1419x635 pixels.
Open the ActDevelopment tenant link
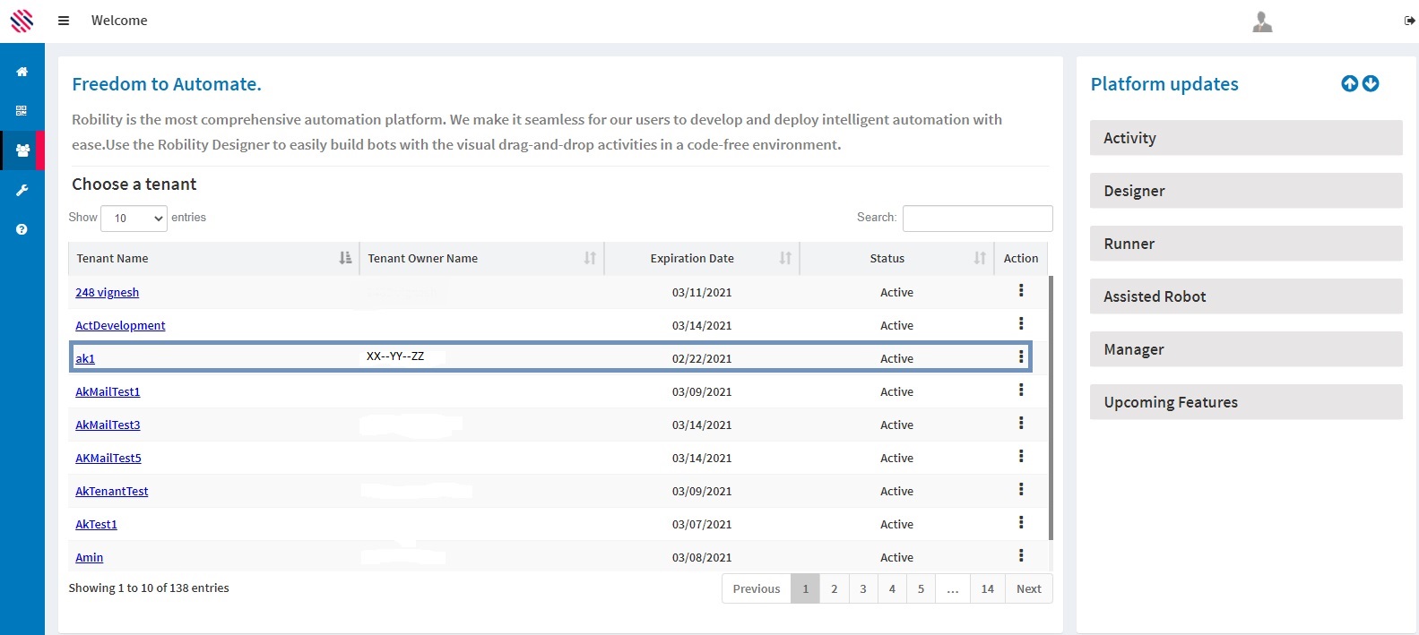[120, 325]
